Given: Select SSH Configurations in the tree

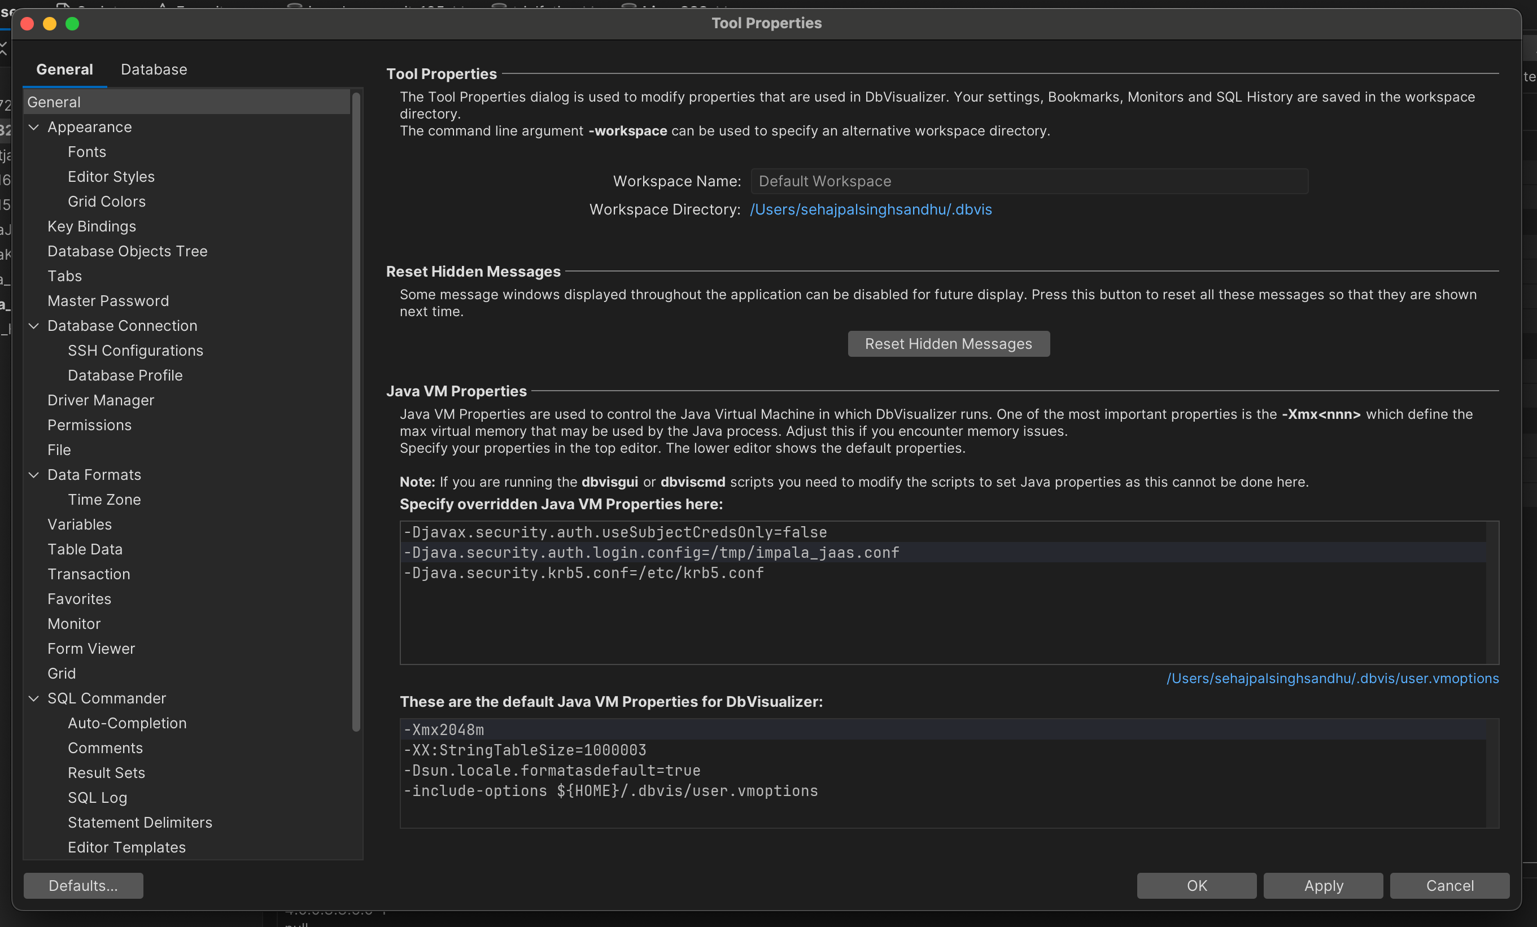Looking at the screenshot, I should tap(136, 351).
